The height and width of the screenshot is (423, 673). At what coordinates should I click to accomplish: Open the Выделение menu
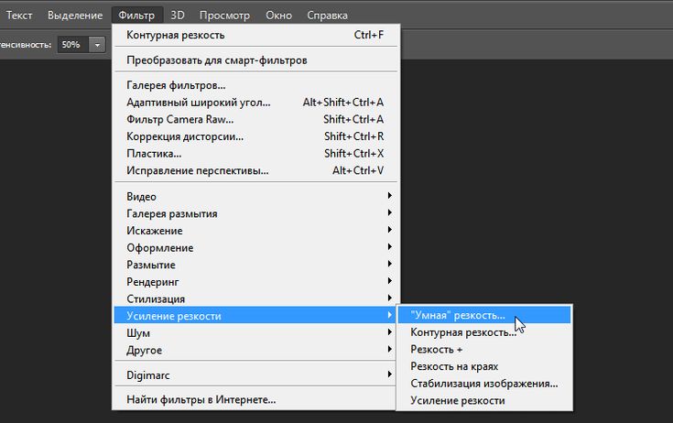click(x=75, y=16)
